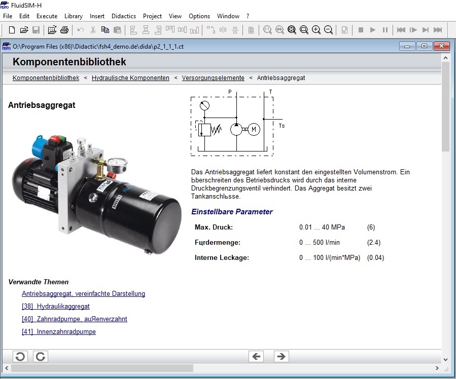This screenshot has width=456, height=379.
Task: Go forward with the right arrow button
Action: [281, 356]
